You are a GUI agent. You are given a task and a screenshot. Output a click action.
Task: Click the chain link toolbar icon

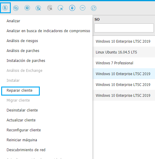coord(16,8)
